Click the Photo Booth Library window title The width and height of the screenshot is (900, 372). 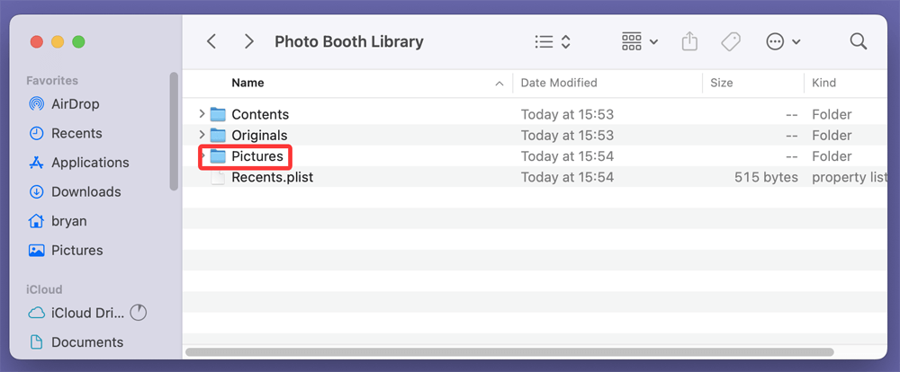click(349, 42)
